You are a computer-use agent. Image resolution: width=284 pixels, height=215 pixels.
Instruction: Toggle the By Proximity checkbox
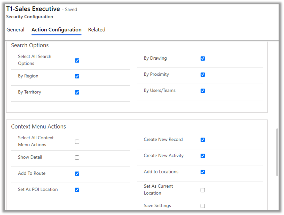click(203, 75)
